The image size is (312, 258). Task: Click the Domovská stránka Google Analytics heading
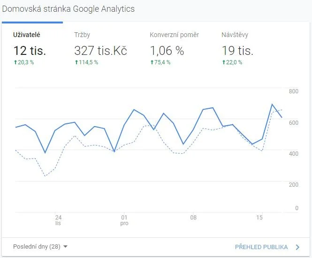[68, 9]
